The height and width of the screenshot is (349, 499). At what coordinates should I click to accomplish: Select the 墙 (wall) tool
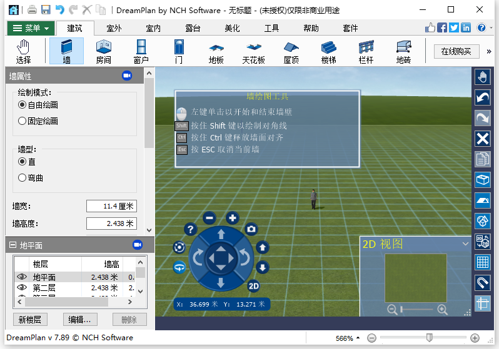pyautogui.click(x=66, y=51)
